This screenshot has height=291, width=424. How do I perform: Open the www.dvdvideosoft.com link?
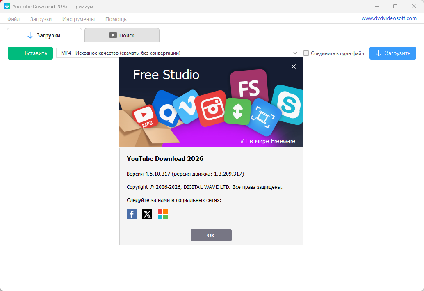[x=389, y=18]
